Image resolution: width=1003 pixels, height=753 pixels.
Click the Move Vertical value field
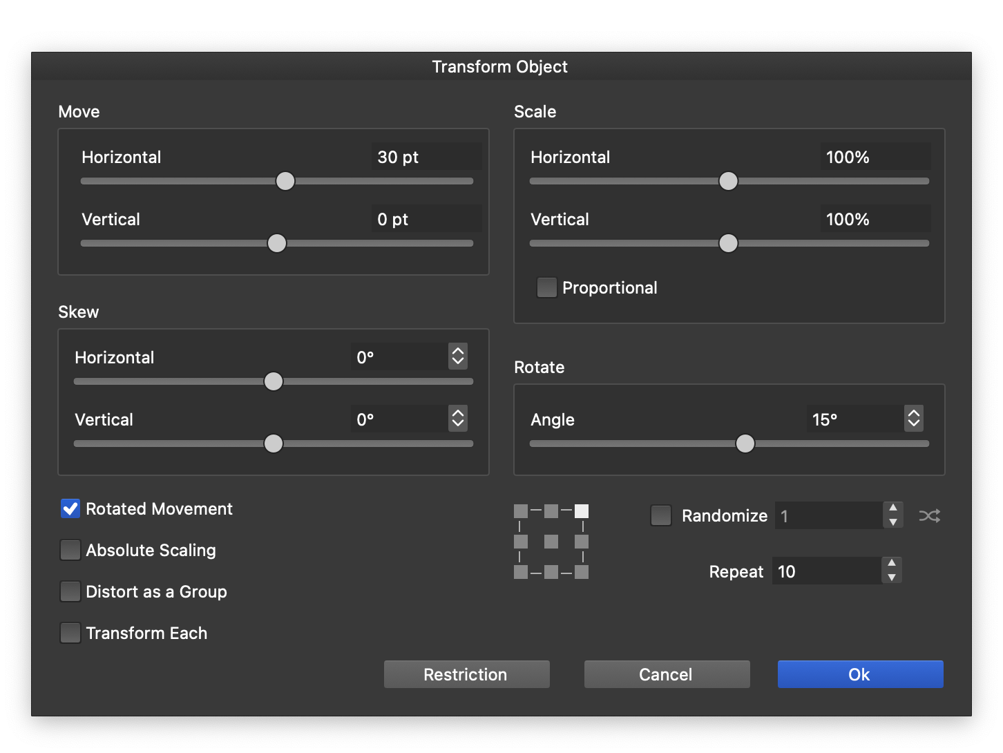(x=426, y=219)
